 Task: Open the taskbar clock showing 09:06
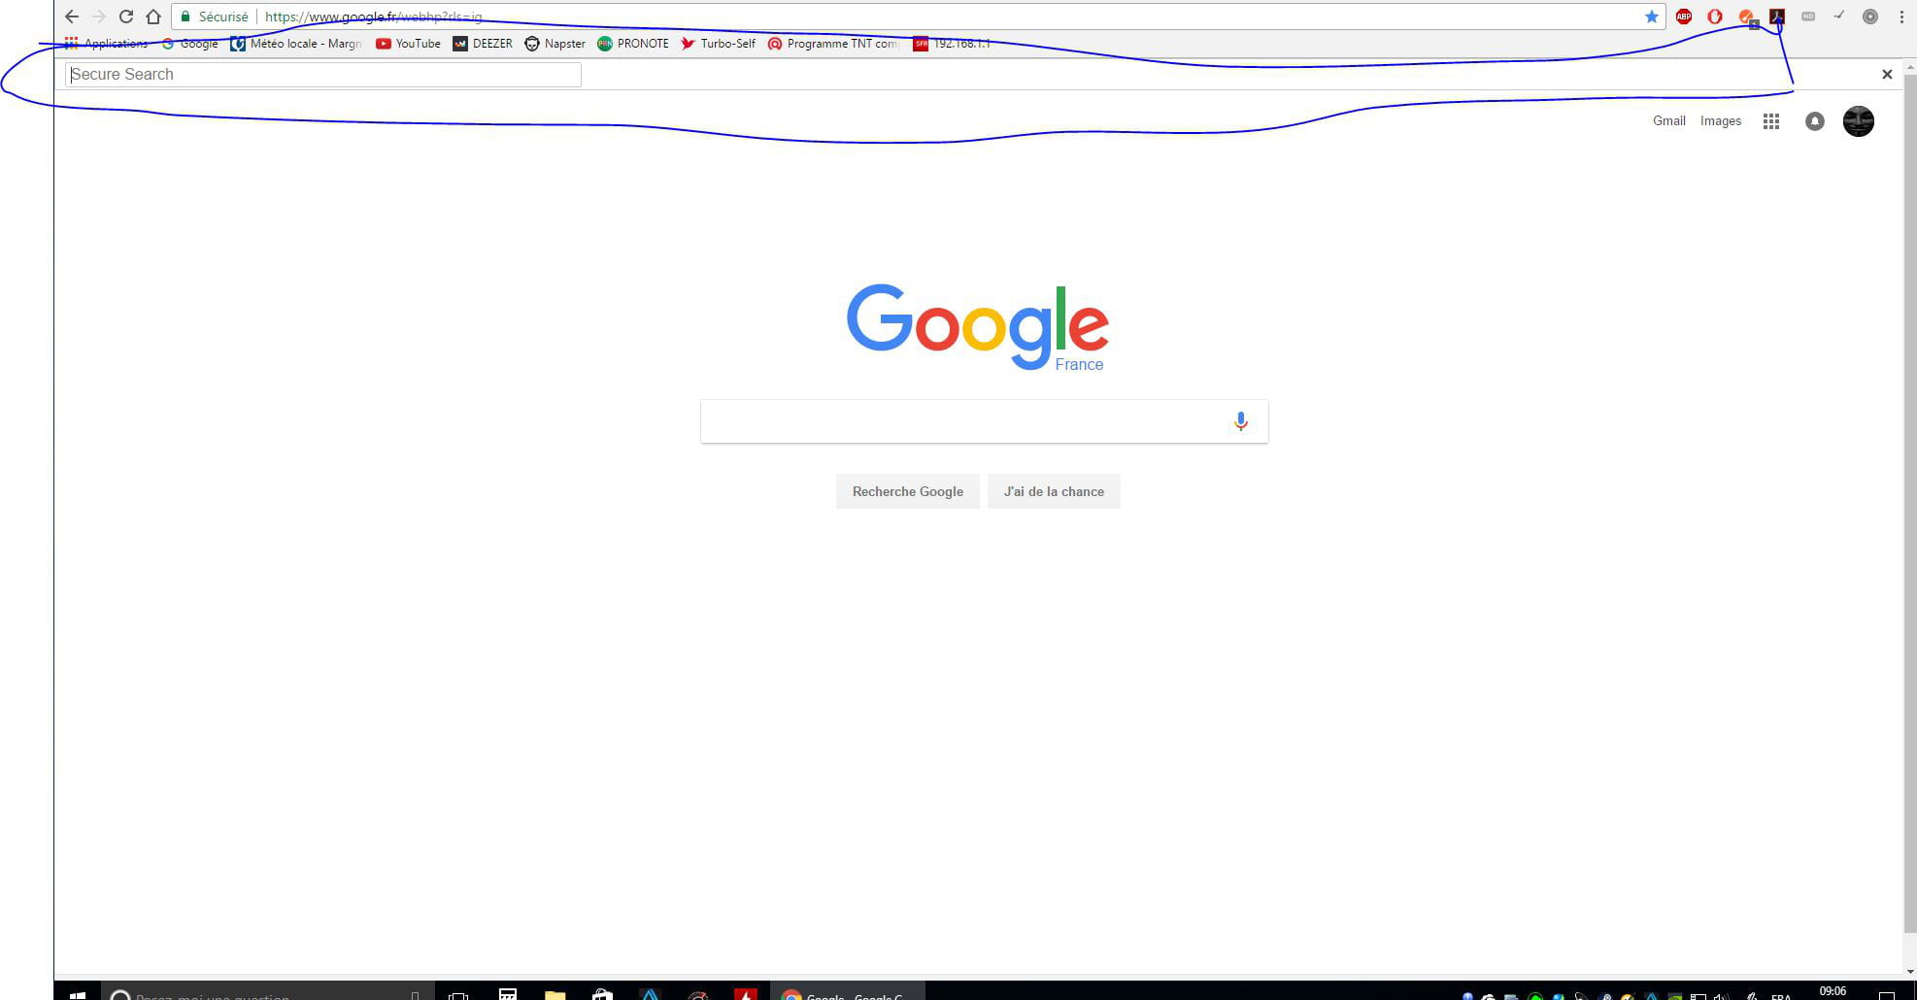[1833, 993]
